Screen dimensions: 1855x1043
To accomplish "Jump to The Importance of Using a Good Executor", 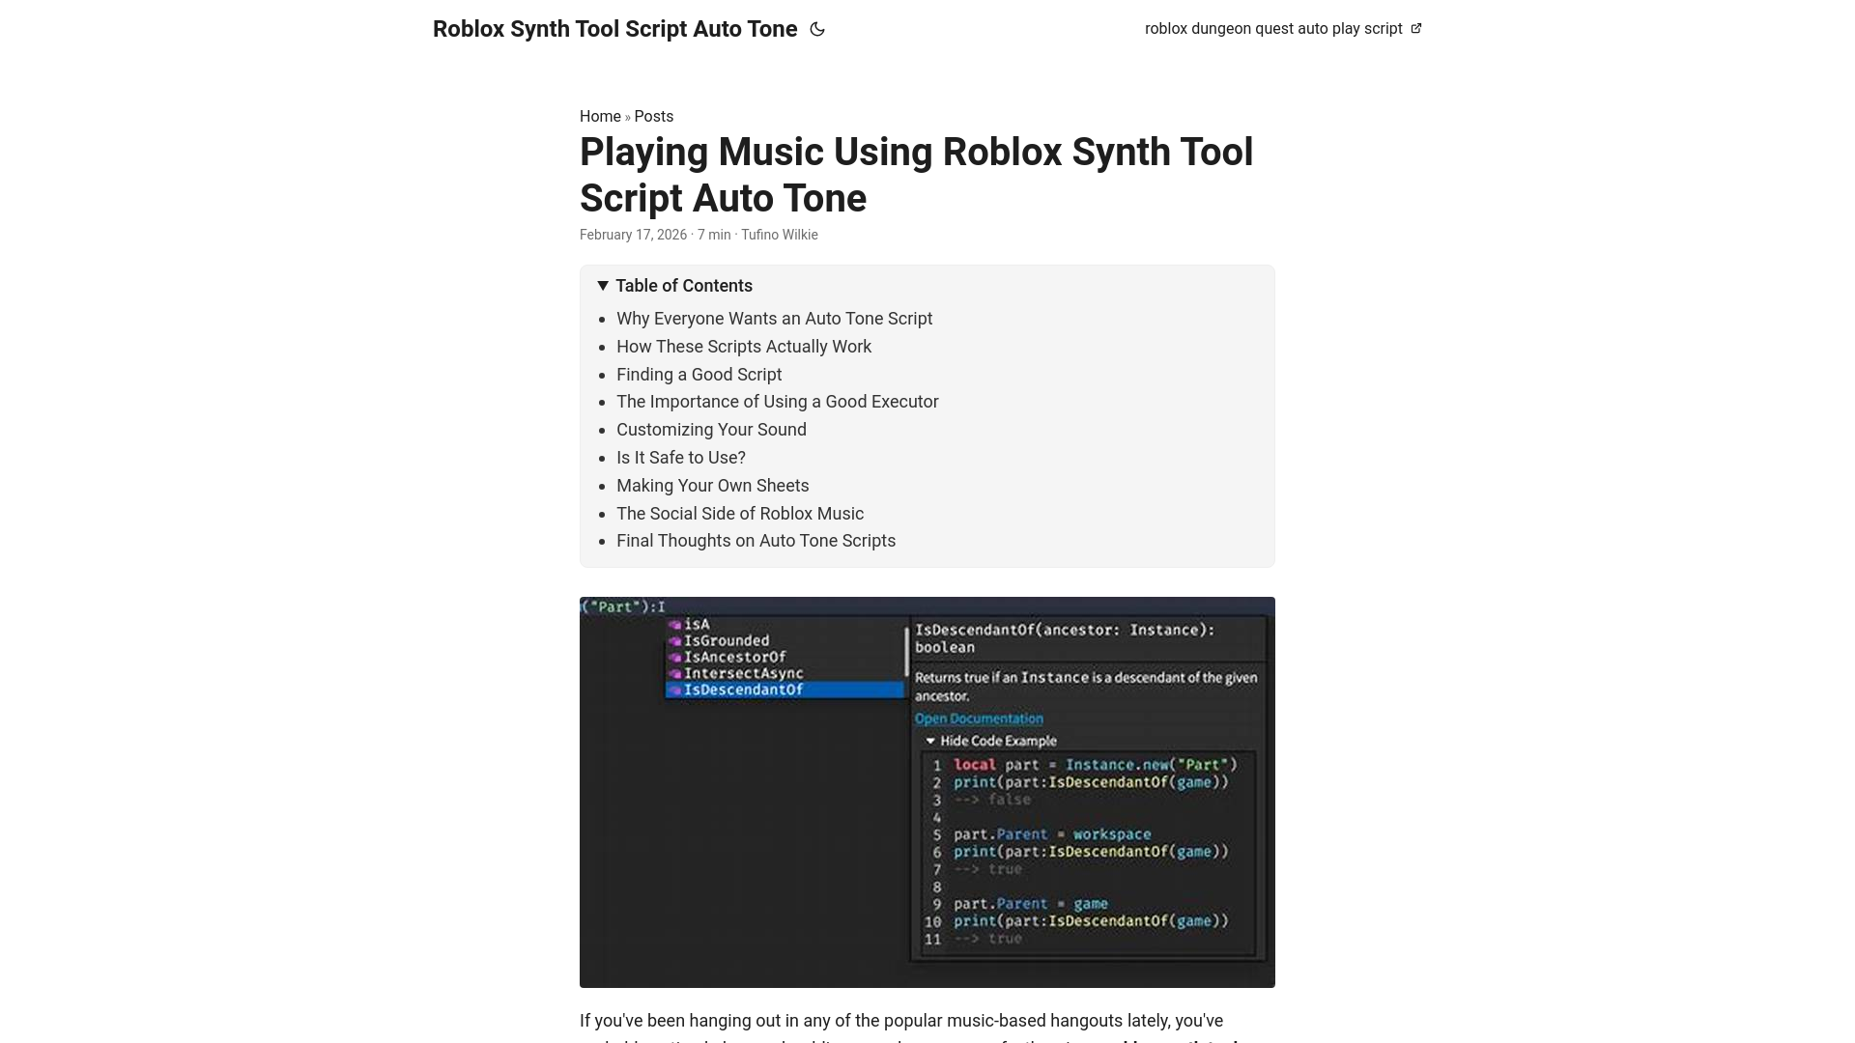I will [778, 402].
